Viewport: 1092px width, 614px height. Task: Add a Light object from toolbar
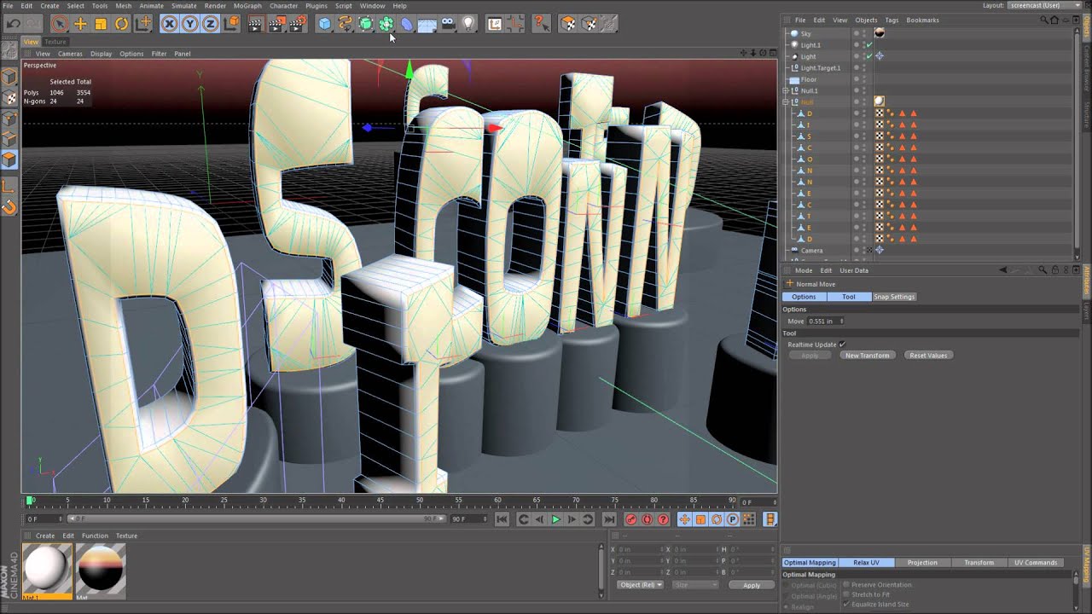click(x=468, y=24)
